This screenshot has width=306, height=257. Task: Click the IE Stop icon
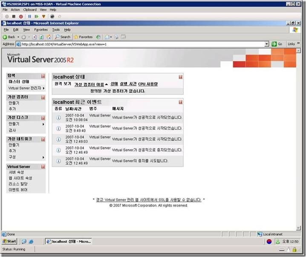35,37
